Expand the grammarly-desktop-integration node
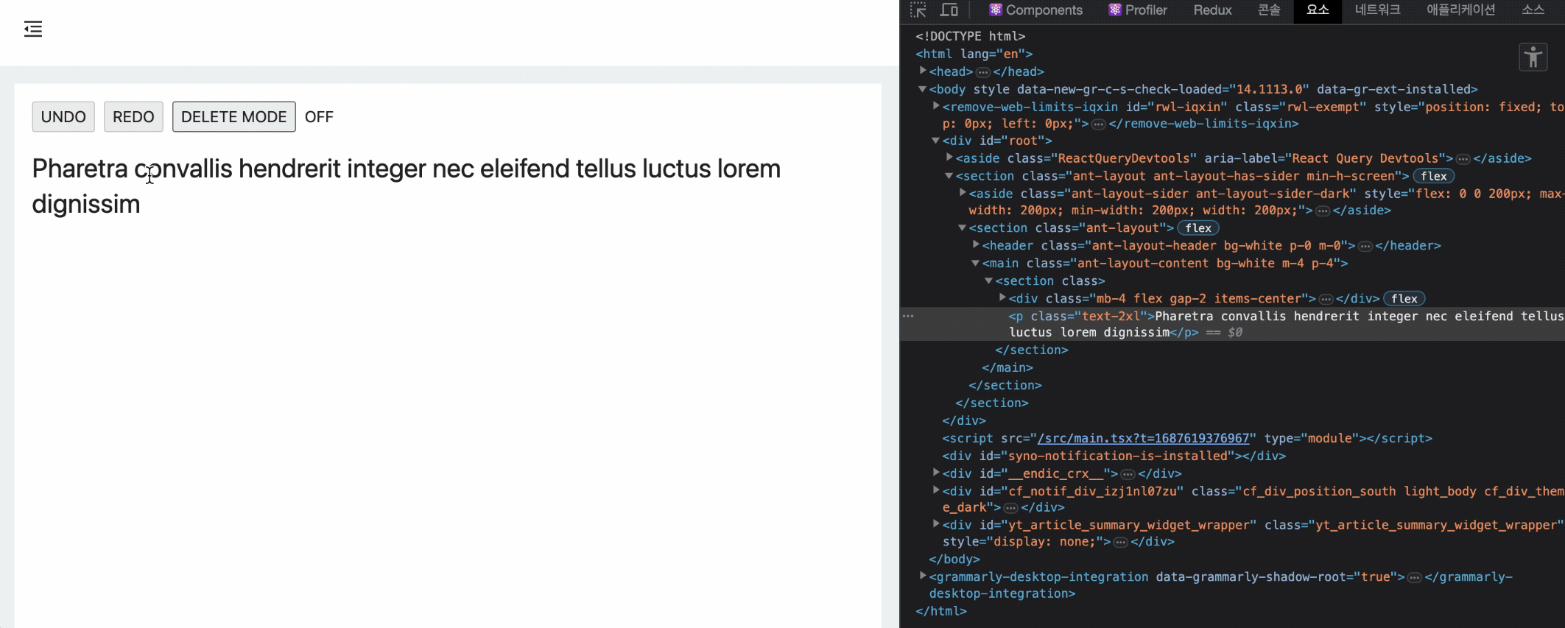The height and width of the screenshot is (628, 1565). pos(923,576)
